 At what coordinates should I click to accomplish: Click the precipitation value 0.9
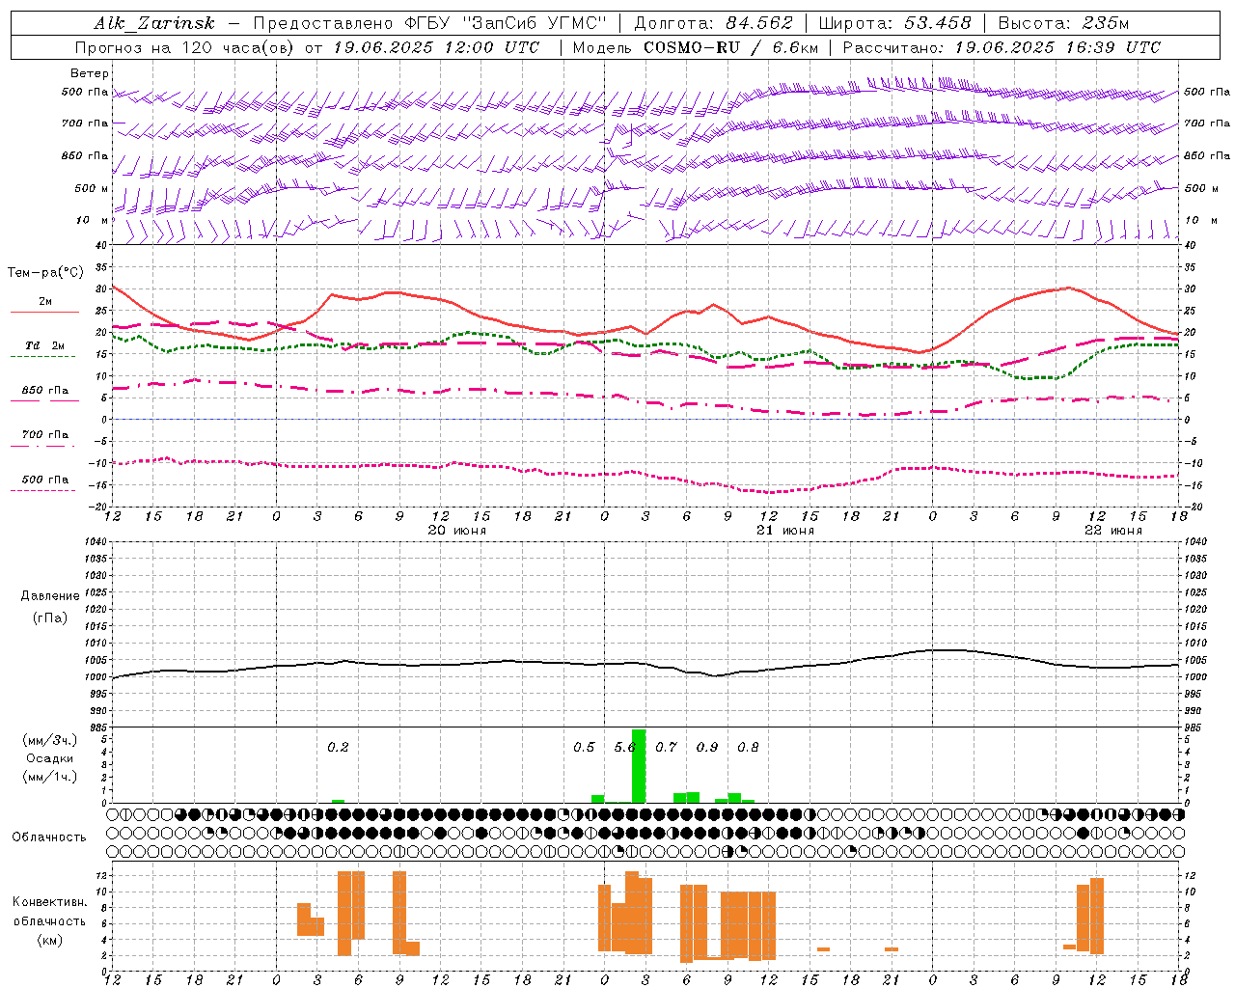(x=707, y=748)
